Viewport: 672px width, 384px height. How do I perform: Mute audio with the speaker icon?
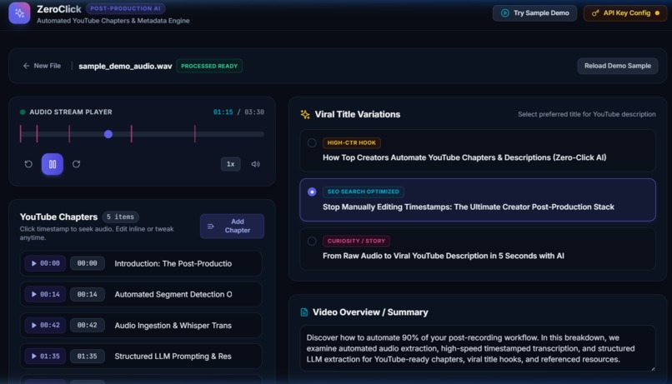(255, 164)
